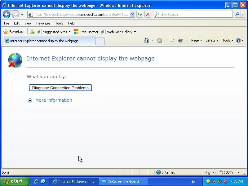Screen dimensions: 248x186
Task: Click the taskbar clock 7:08 AM
Action: point(237,181)
